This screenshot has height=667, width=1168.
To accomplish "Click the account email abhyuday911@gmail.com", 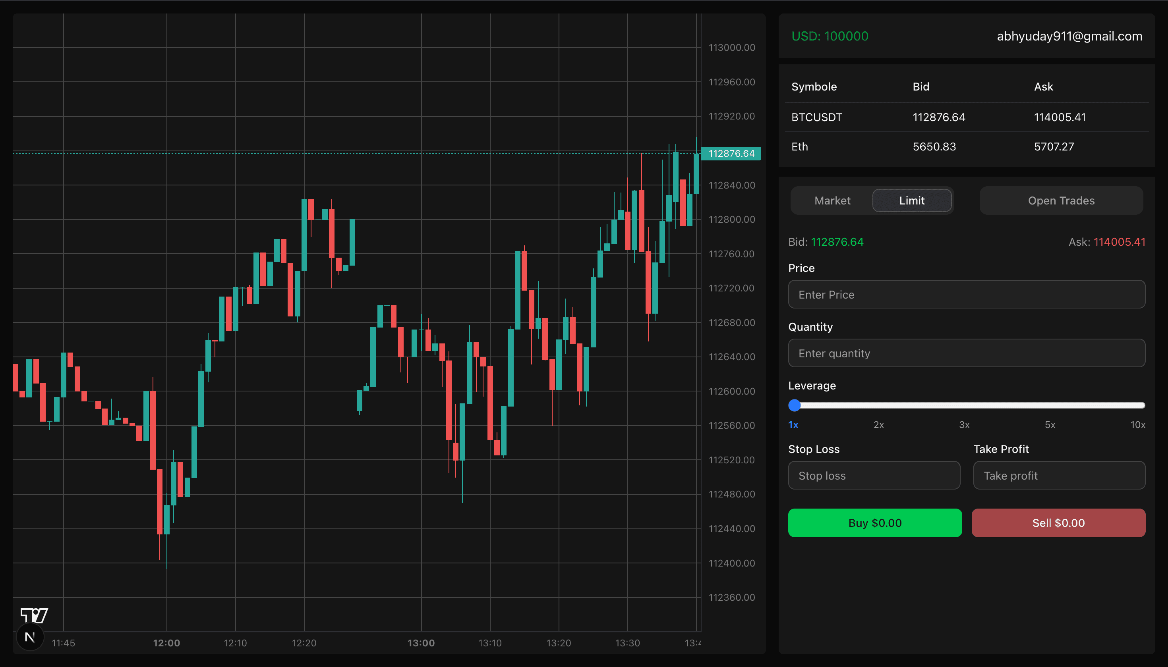I will point(1069,36).
